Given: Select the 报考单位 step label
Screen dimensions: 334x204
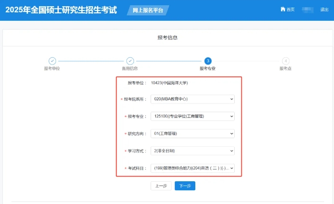Looking at the screenshot, I should [52, 69].
